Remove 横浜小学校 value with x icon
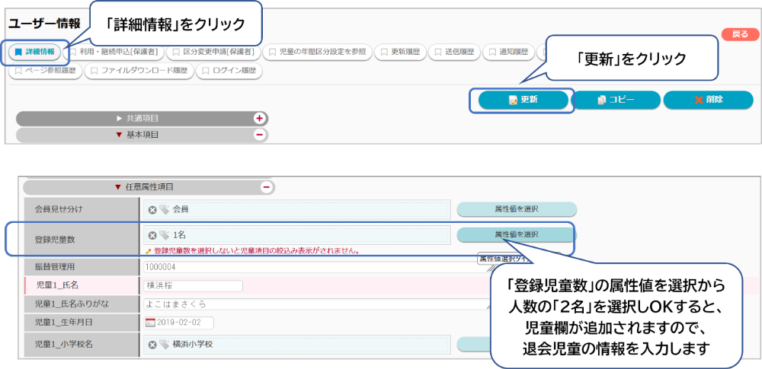This screenshot has width=762, height=369. click(152, 344)
